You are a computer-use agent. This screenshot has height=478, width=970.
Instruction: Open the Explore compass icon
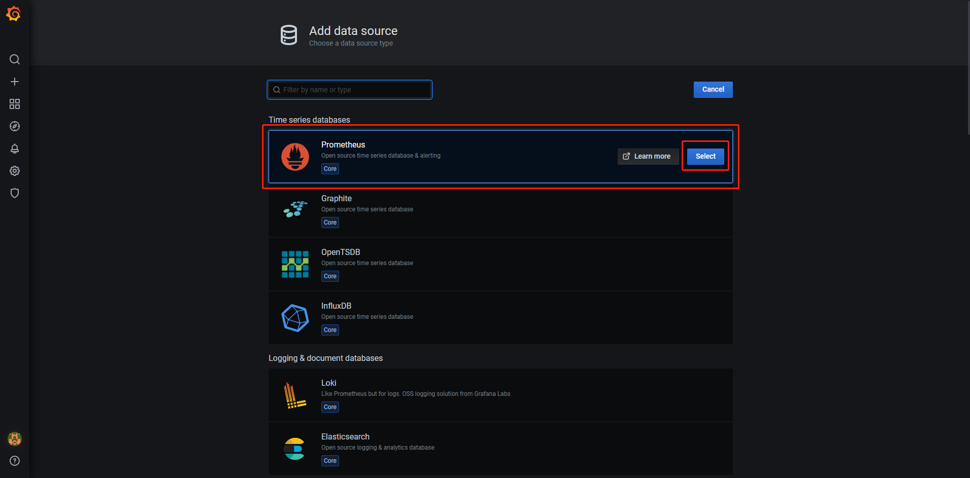point(15,126)
